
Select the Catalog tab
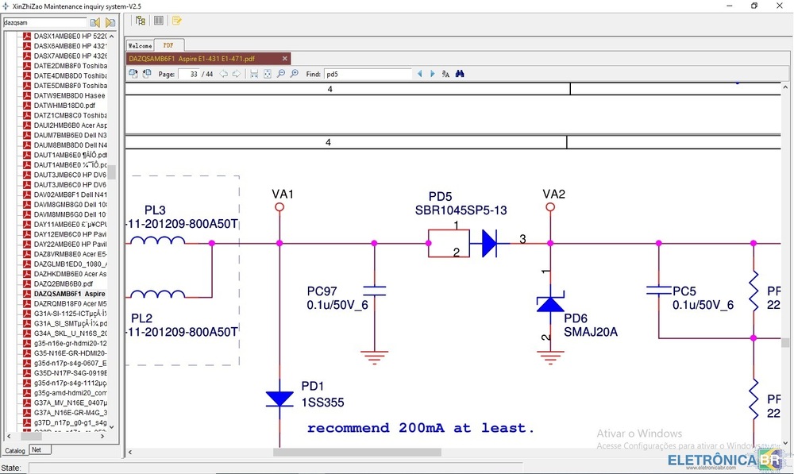[15, 450]
